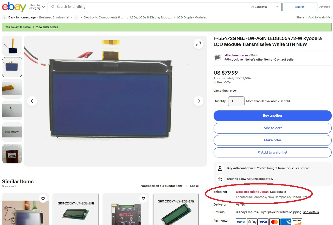Click the Share link
The width and height of the screenshot is (333, 225).
point(300,17)
